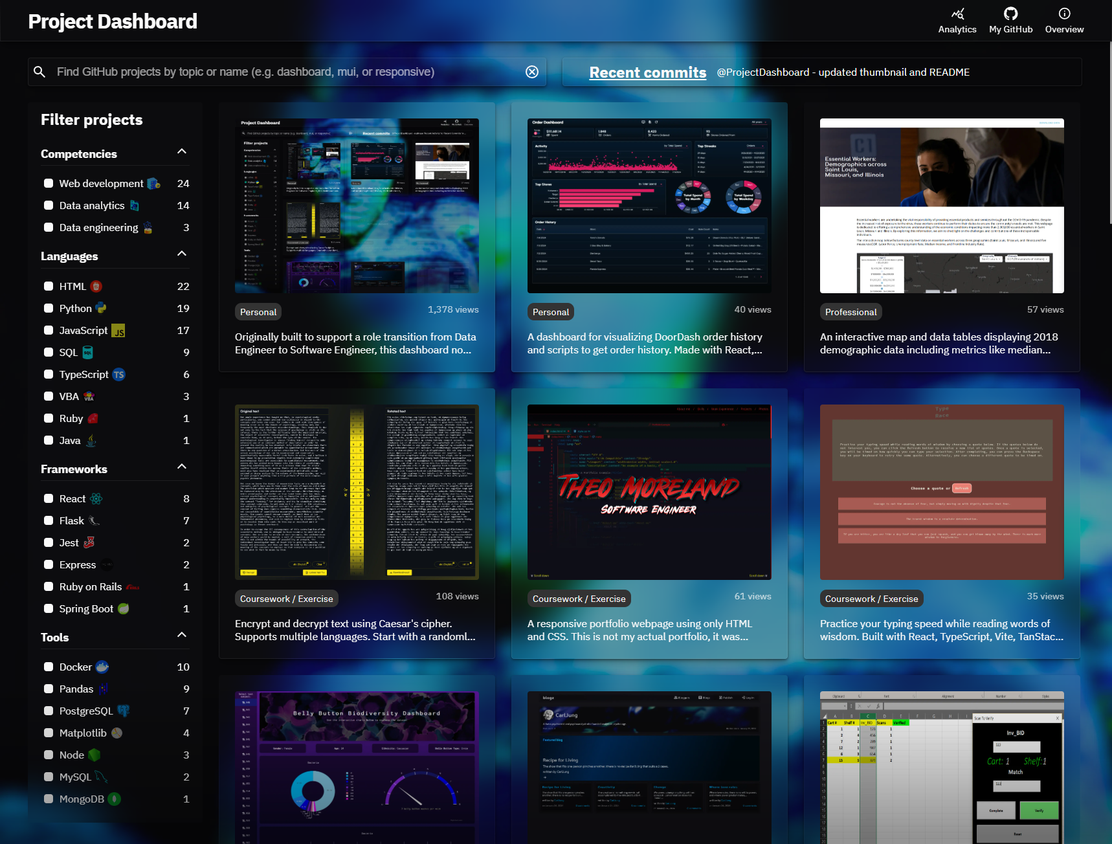
Task: Open the Theo Moreland portfolio thumbnail
Action: point(649,492)
